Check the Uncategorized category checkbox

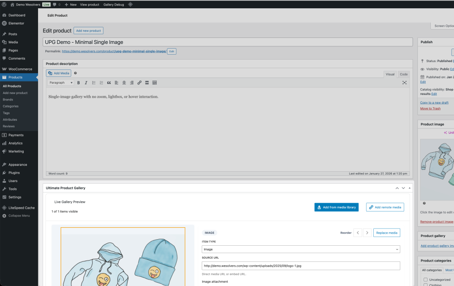tap(426, 280)
